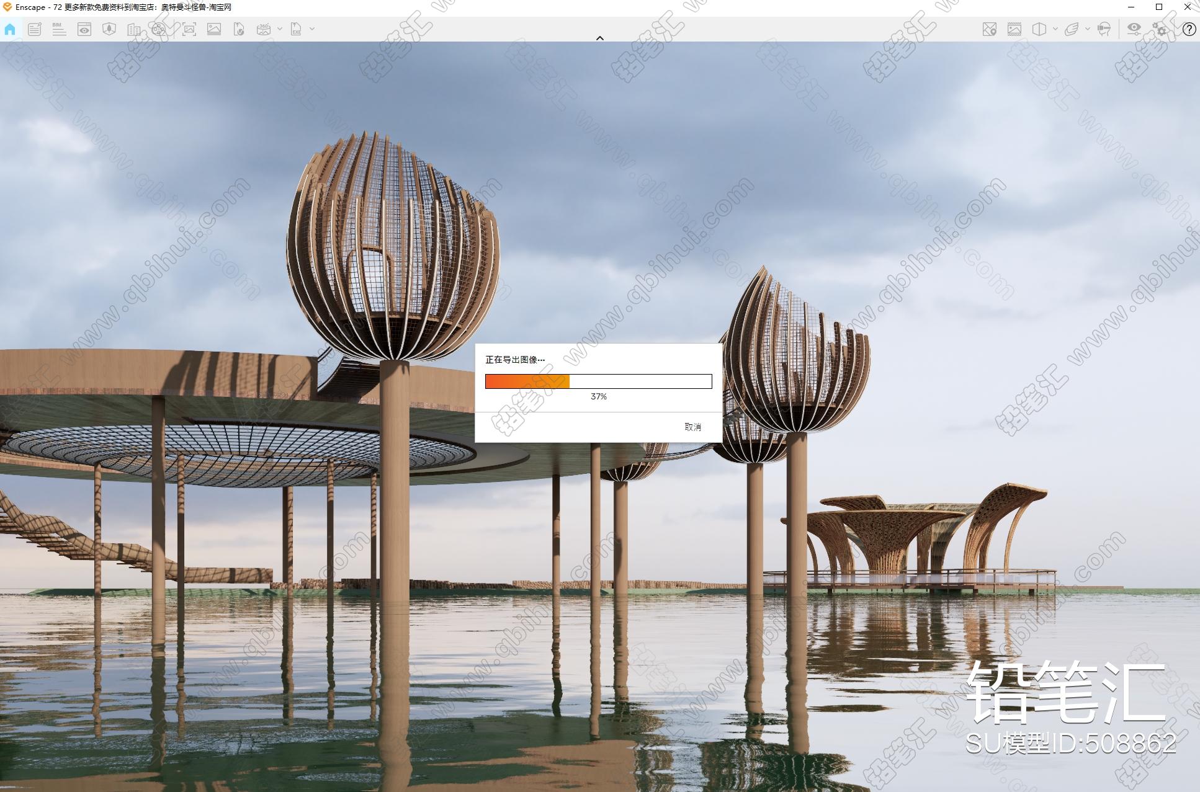Click the 取消 cancel button
This screenshot has height=792, width=1200.
[x=692, y=427]
